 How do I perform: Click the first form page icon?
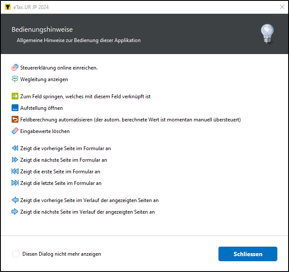[15, 171]
